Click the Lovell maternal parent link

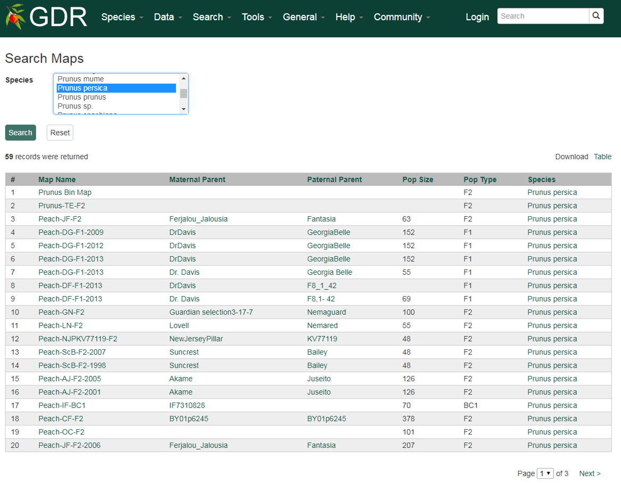click(x=179, y=326)
